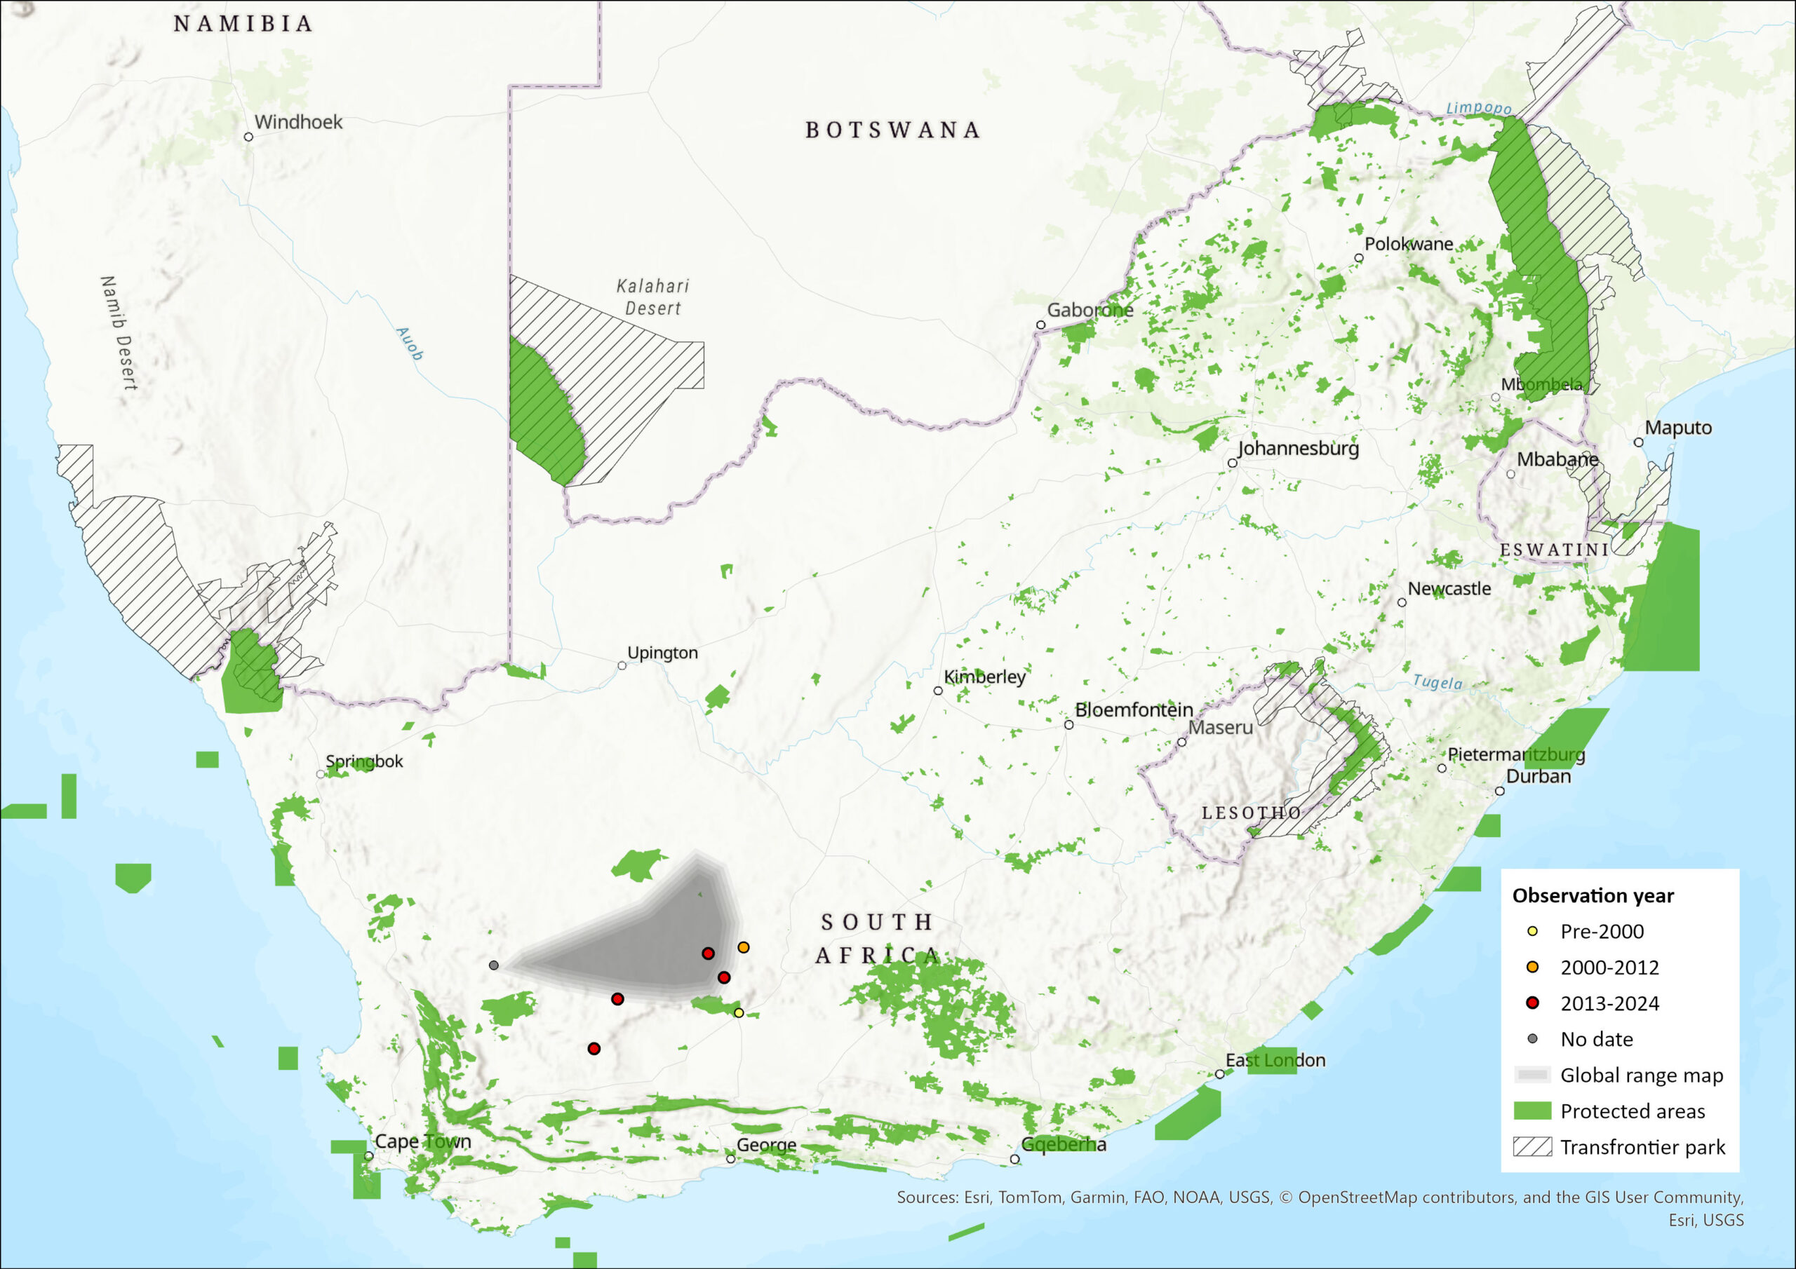Click the BOTSWANA country label
Screen dimensions: 1796x1269
(892, 130)
